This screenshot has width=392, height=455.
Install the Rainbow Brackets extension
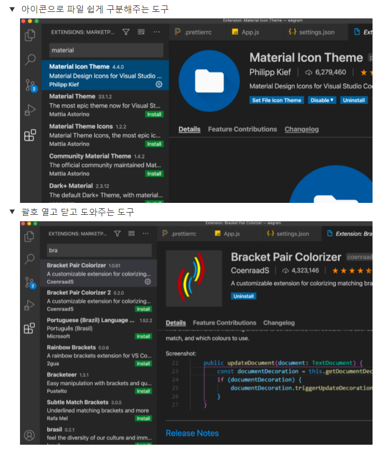[x=143, y=364]
